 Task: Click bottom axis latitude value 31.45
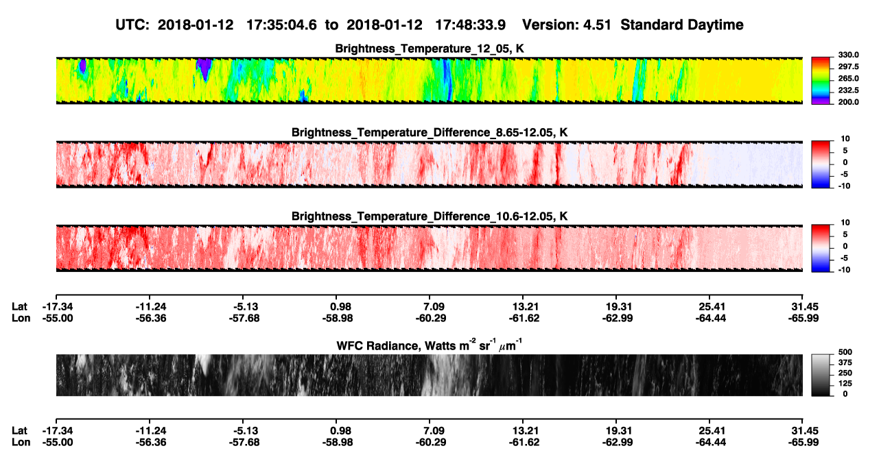(804, 430)
